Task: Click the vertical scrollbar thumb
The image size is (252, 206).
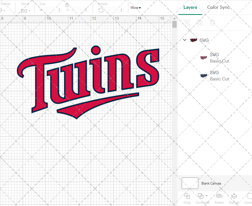Action: point(174,24)
